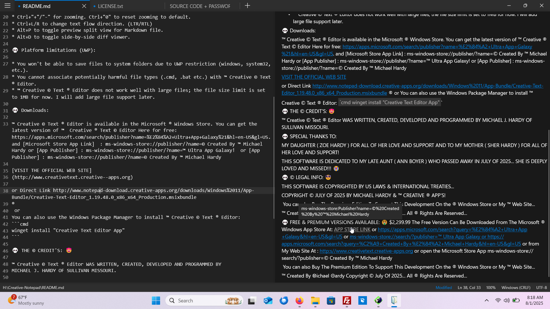This screenshot has width=550, height=309.
Task: Open FileZilla from the taskbar
Action: [347, 300]
